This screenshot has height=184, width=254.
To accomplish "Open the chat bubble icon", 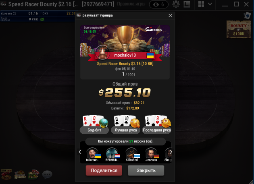I will (47, 175).
